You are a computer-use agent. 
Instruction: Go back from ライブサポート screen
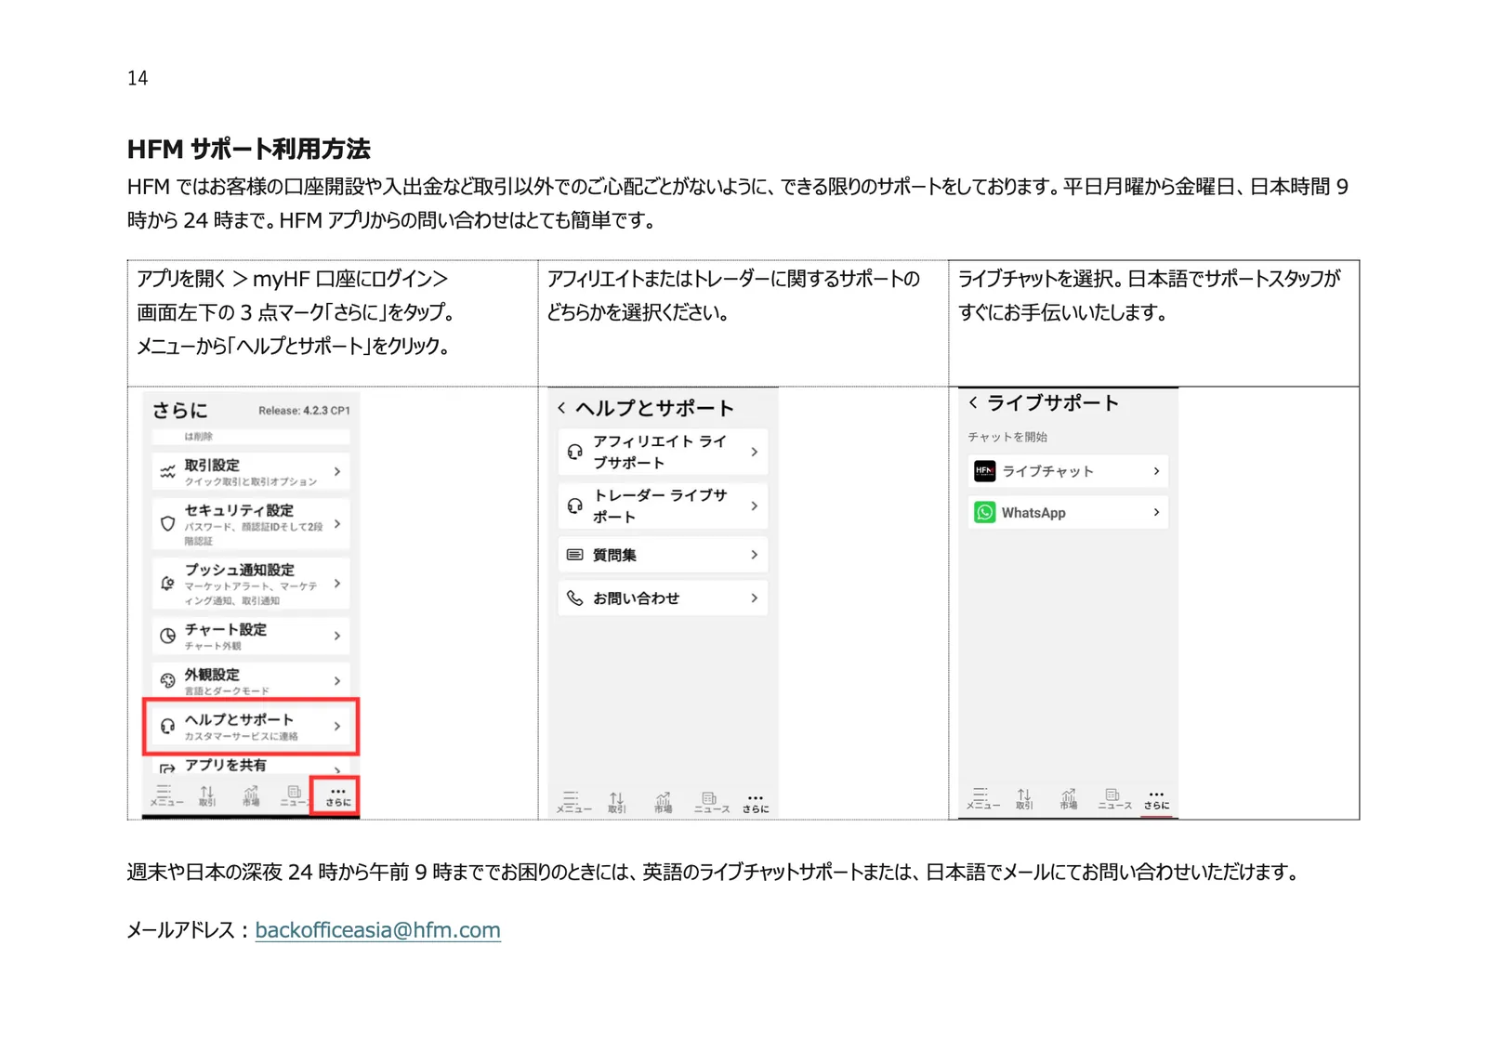click(x=972, y=402)
